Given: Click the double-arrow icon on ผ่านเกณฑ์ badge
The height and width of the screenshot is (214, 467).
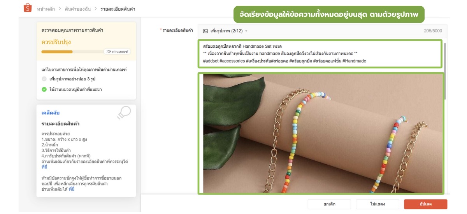Looking at the screenshot, I should 109,51.
